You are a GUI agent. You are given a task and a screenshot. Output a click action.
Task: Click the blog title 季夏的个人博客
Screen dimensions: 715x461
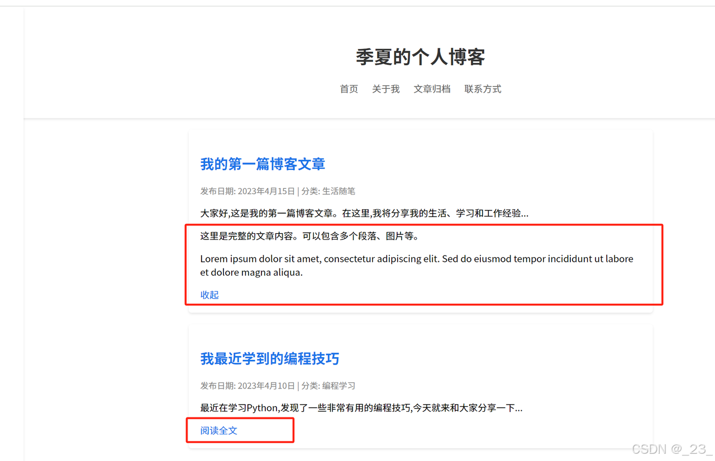coord(421,56)
